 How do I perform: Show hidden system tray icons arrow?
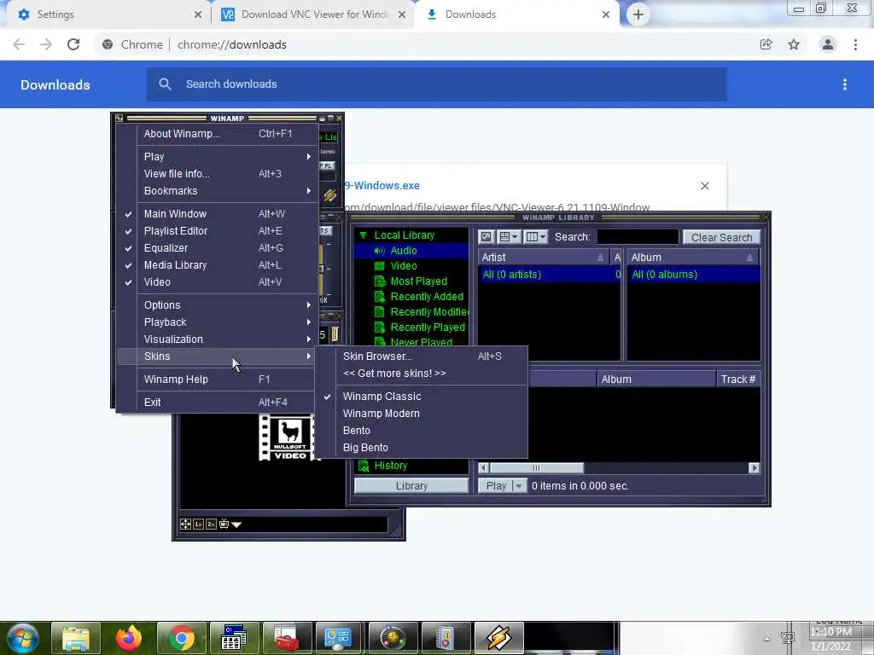767,639
